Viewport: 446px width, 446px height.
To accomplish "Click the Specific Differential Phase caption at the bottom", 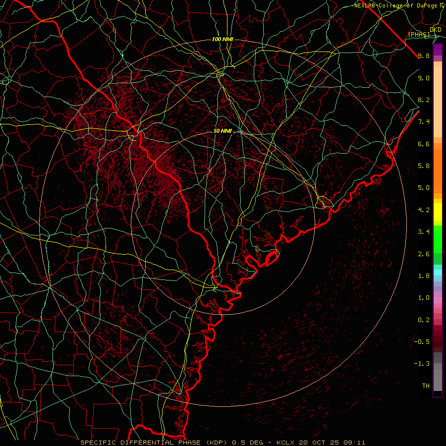I will (x=223, y=443).
